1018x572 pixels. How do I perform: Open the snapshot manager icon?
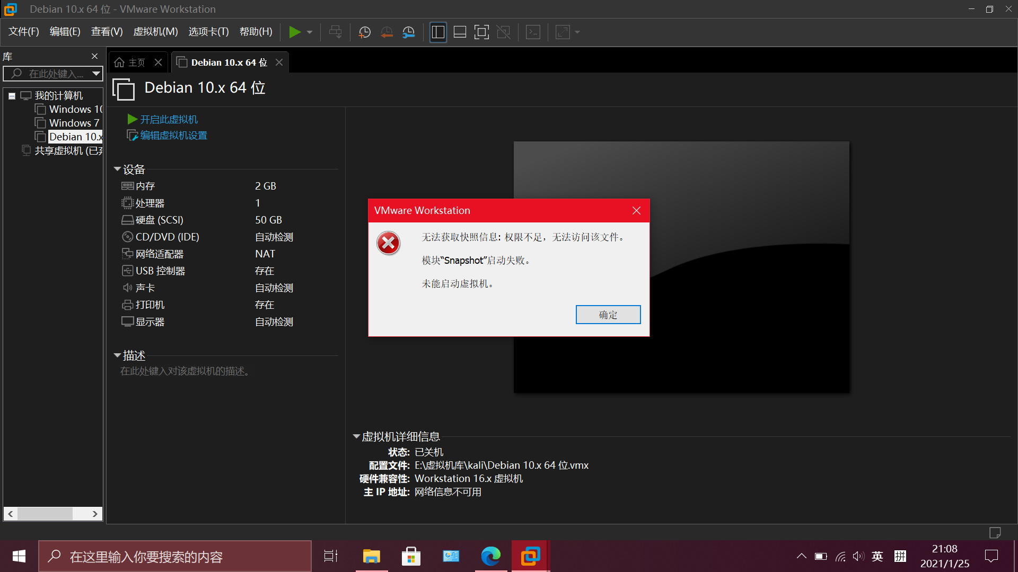pyautogui.click(x=409, y=32)
